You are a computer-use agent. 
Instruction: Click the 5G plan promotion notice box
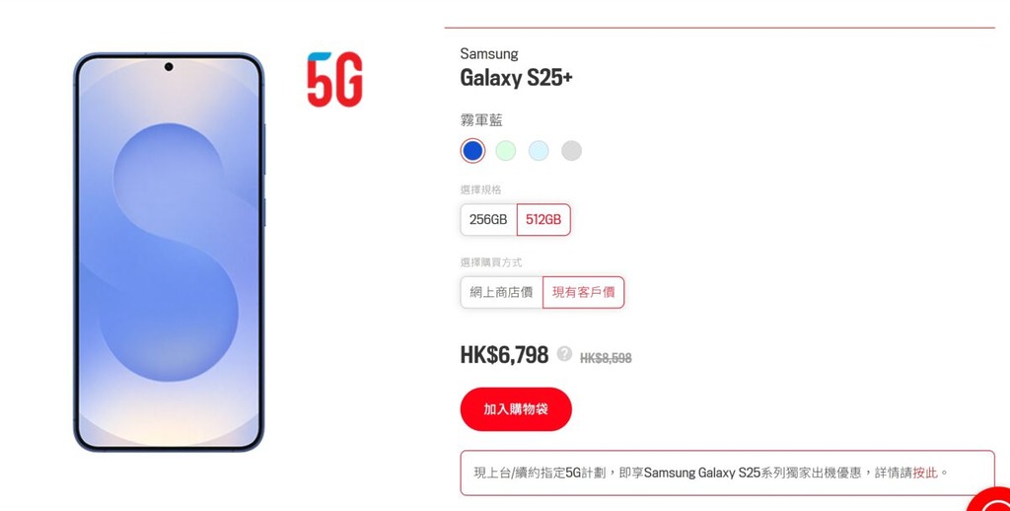(x=727, y=473)
